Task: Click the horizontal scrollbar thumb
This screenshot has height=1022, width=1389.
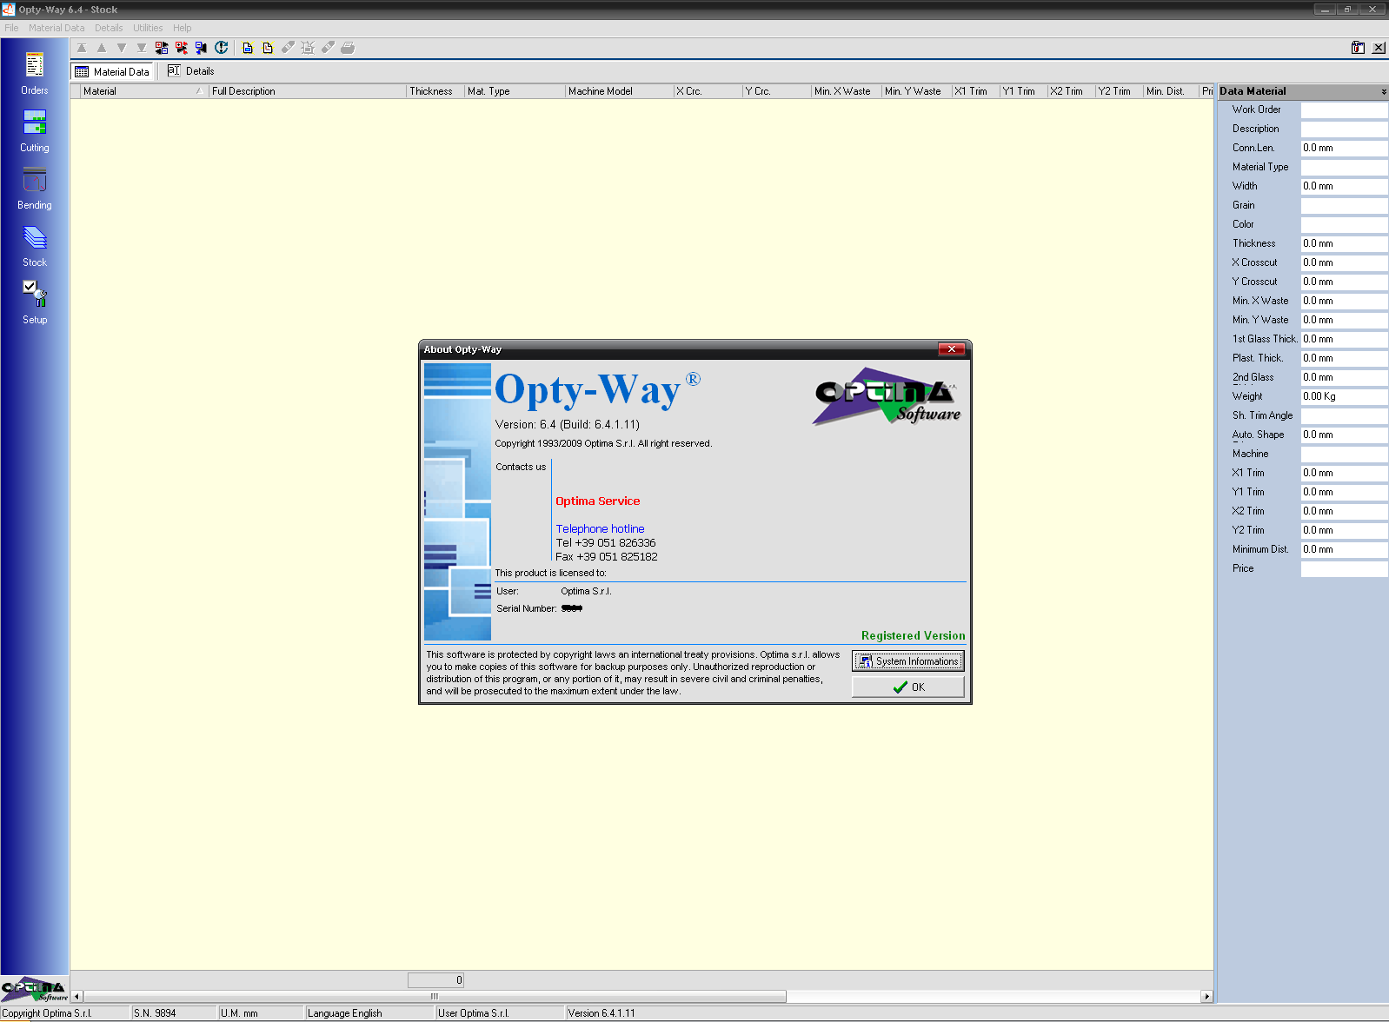Action: pos(435,996)
